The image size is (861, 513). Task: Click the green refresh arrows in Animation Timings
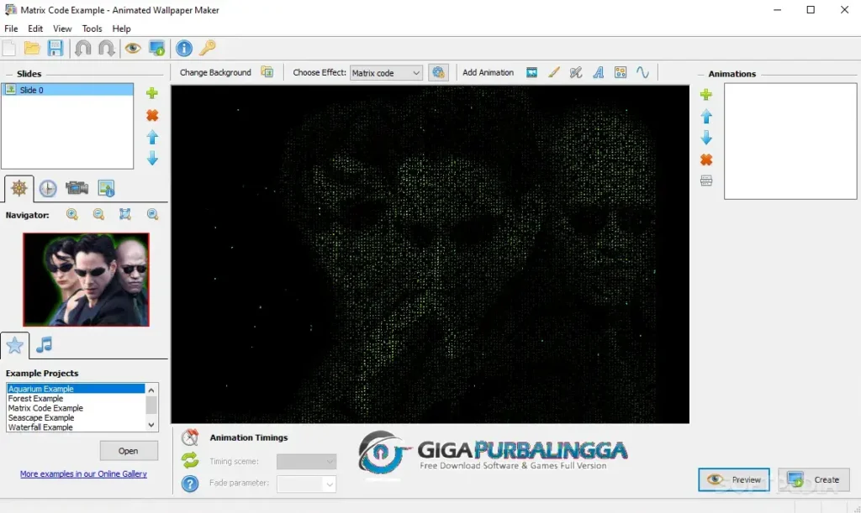190,460
